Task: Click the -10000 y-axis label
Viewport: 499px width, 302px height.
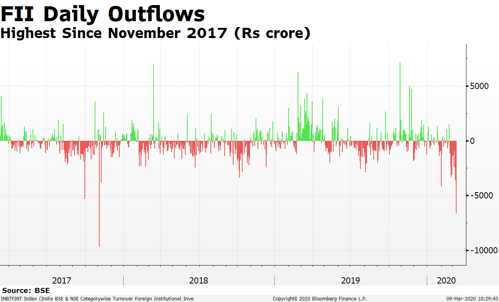Action: click(483, 250)
